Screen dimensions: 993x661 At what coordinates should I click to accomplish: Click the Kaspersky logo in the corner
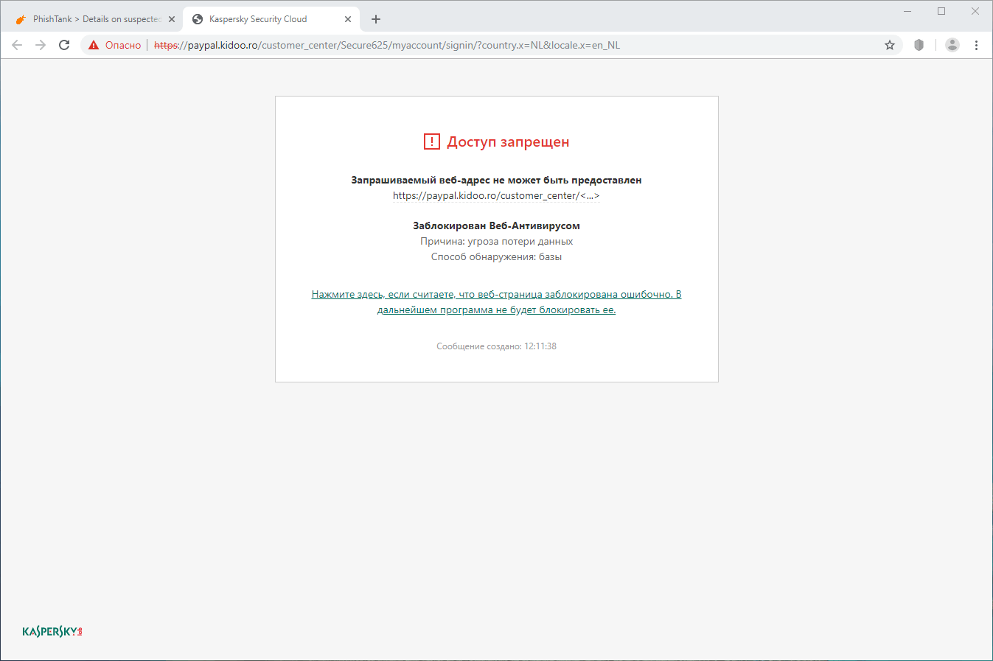tap(52, 631)
